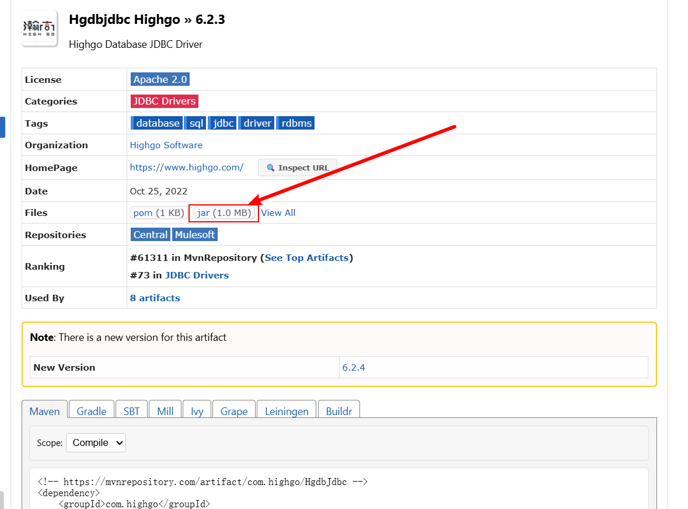Click the groupId com.highgo code line
This screenshot has height=509, width=688.
134,504
